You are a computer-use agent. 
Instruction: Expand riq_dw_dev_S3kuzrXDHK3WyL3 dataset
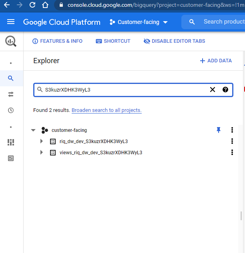click(x=42, y=141)
